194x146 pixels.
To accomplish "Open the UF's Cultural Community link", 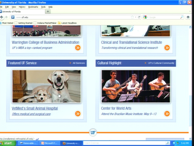I will coord(161,63).
